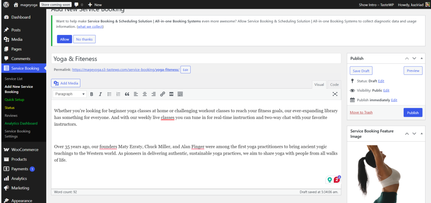Click the insert/edit link icon
The height and width of the screenshot is (203, 431).
point(162,94)
